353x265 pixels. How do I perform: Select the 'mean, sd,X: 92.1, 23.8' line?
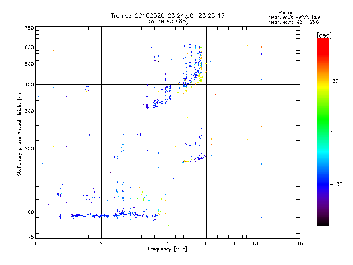(293, 22)
